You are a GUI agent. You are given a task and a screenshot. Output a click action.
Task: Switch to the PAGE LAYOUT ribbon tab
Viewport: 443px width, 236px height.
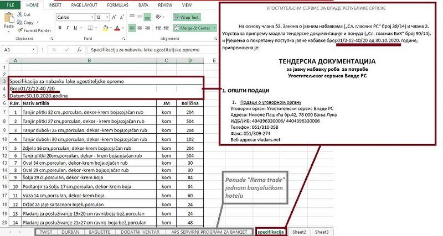click(x=84, y=5)
